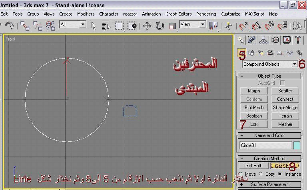Collapse the Creation Method rollout
The image size is (307, 190).
click(x=269, y=159)
